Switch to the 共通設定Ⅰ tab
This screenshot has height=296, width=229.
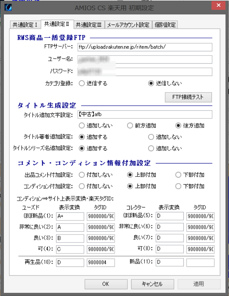(x=25, y=25)
